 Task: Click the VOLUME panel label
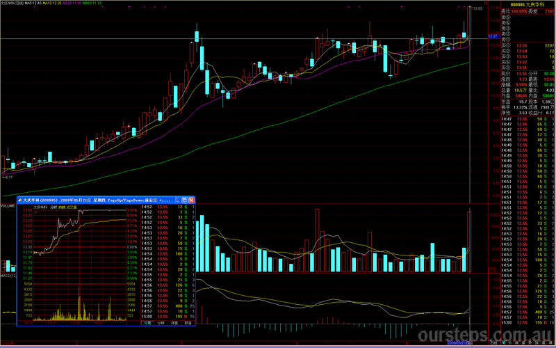[7, 206]
